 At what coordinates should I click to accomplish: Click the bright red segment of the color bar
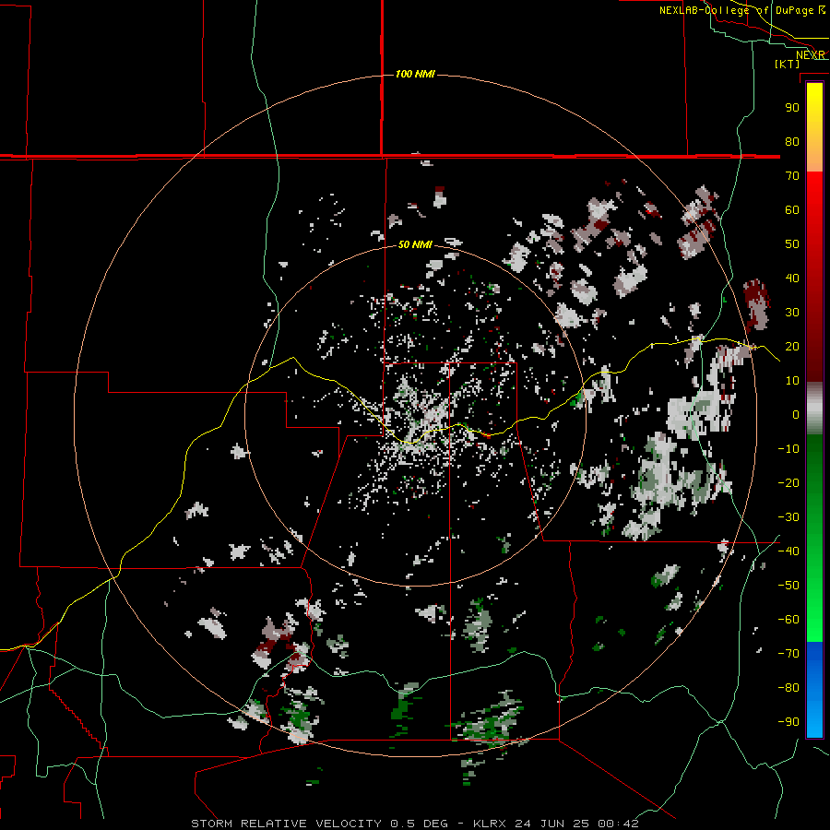(814, 212)
